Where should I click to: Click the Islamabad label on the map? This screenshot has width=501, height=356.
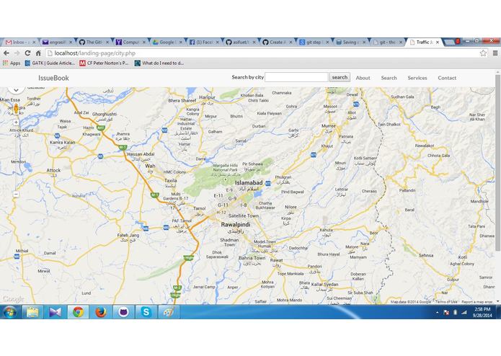(x=249, y=183)
